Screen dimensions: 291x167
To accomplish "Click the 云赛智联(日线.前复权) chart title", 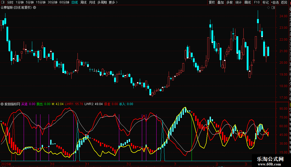I will pos(16,8).
